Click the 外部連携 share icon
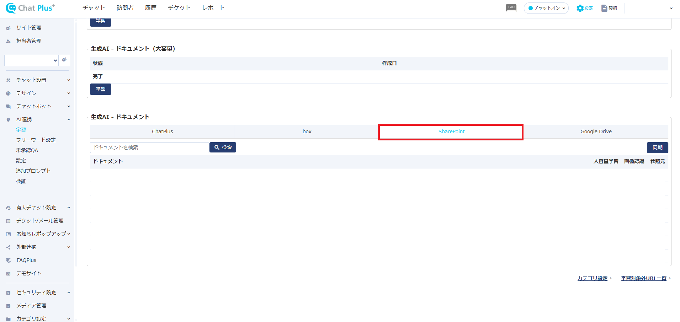This screenshot has width=680, height=322. pos(8,247)
